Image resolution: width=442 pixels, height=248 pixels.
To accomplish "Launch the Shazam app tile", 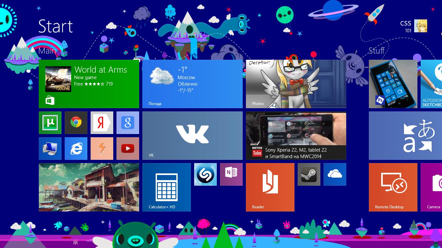I will pyautogui.click(x=205, y=174).
